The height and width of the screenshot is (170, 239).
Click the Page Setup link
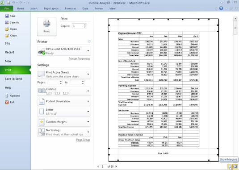[x=83, y=140]
